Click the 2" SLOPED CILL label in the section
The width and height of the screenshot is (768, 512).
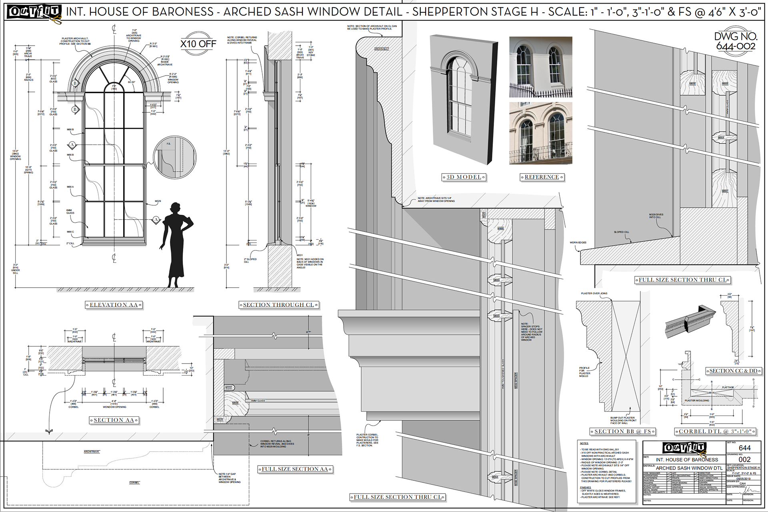[x=250, y=260]
